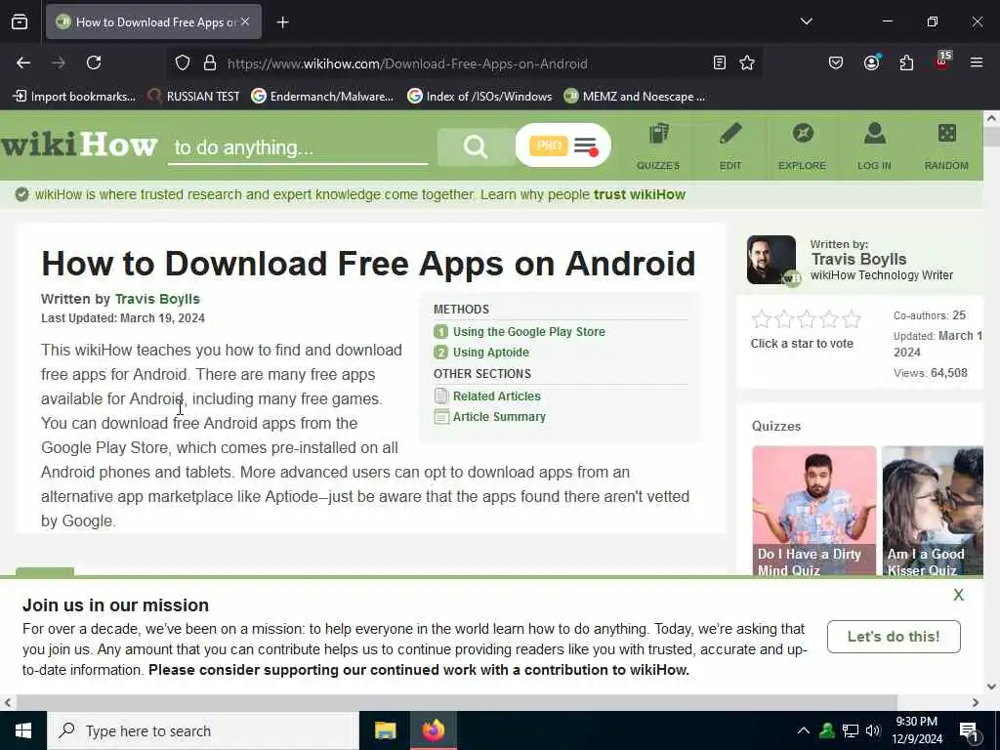Follow the trust wikiHow link
The width and height of the screenshot is (1000, 750).
tap(639, 194)
